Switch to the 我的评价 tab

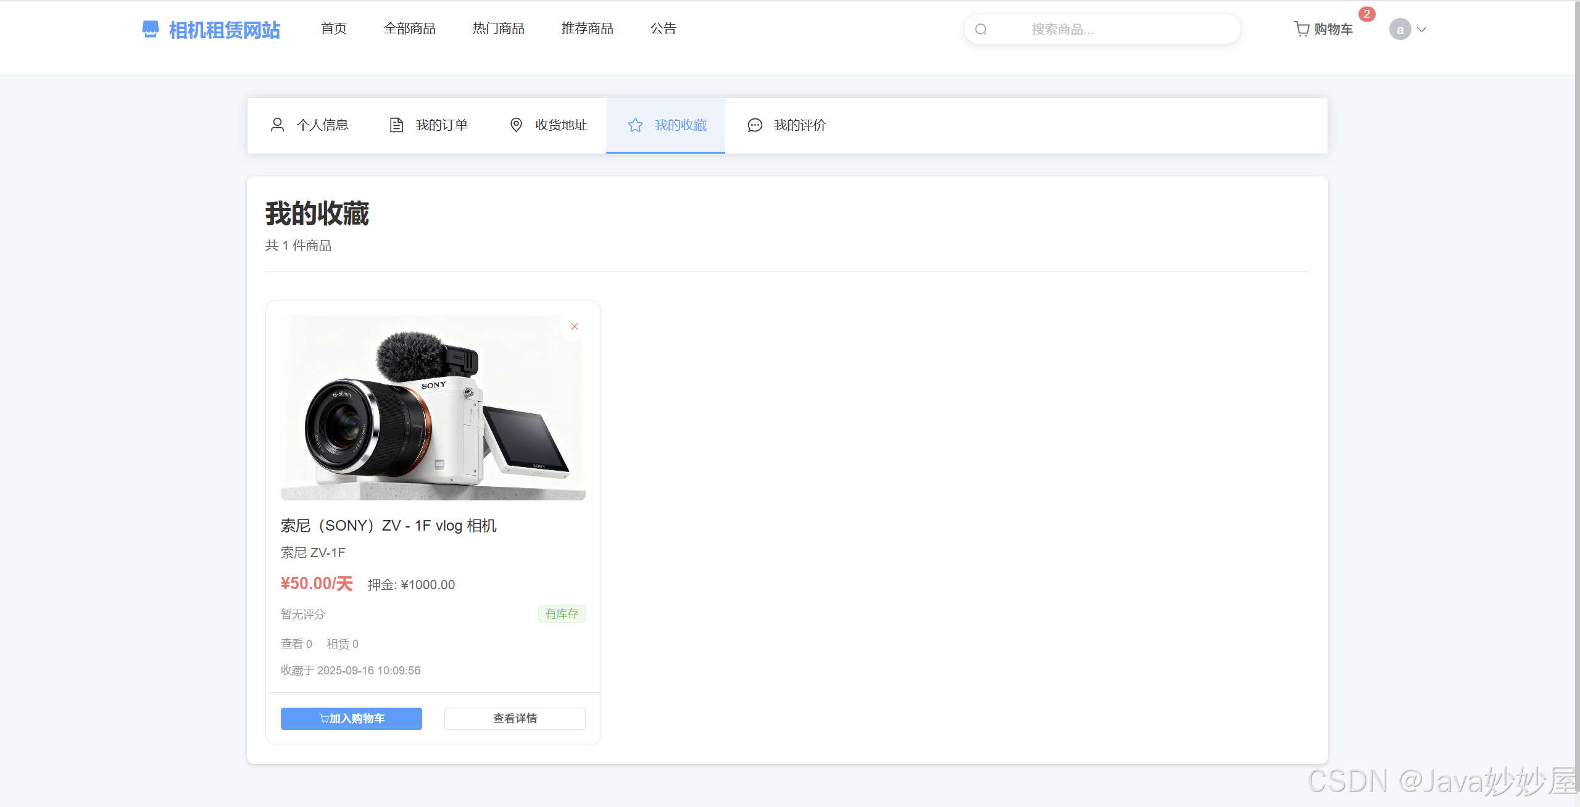click(785, 125)
